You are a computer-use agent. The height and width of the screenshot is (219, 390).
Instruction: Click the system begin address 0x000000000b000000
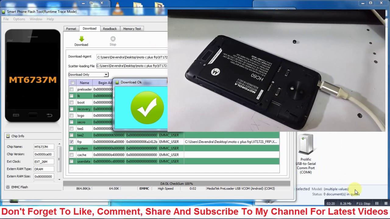pyautogui.click(x=109, y=148)
